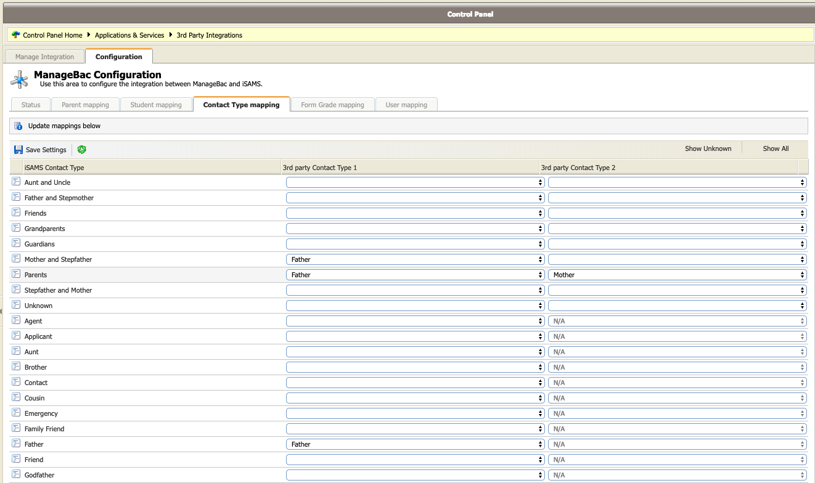Screen dimensions: 815x483
Task: Open Contact Type 2 dropdown for Aunt and Uncle
Action: coord(677,182)
